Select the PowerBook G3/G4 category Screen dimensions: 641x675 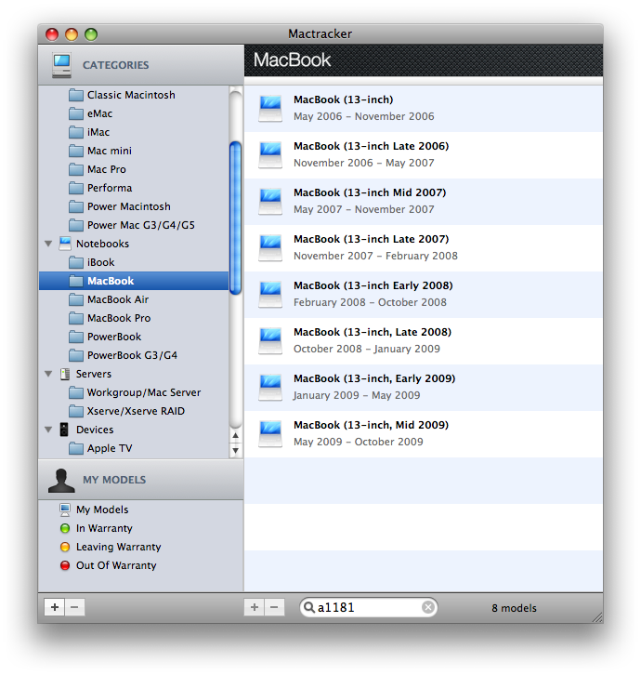tap(134, 355)
